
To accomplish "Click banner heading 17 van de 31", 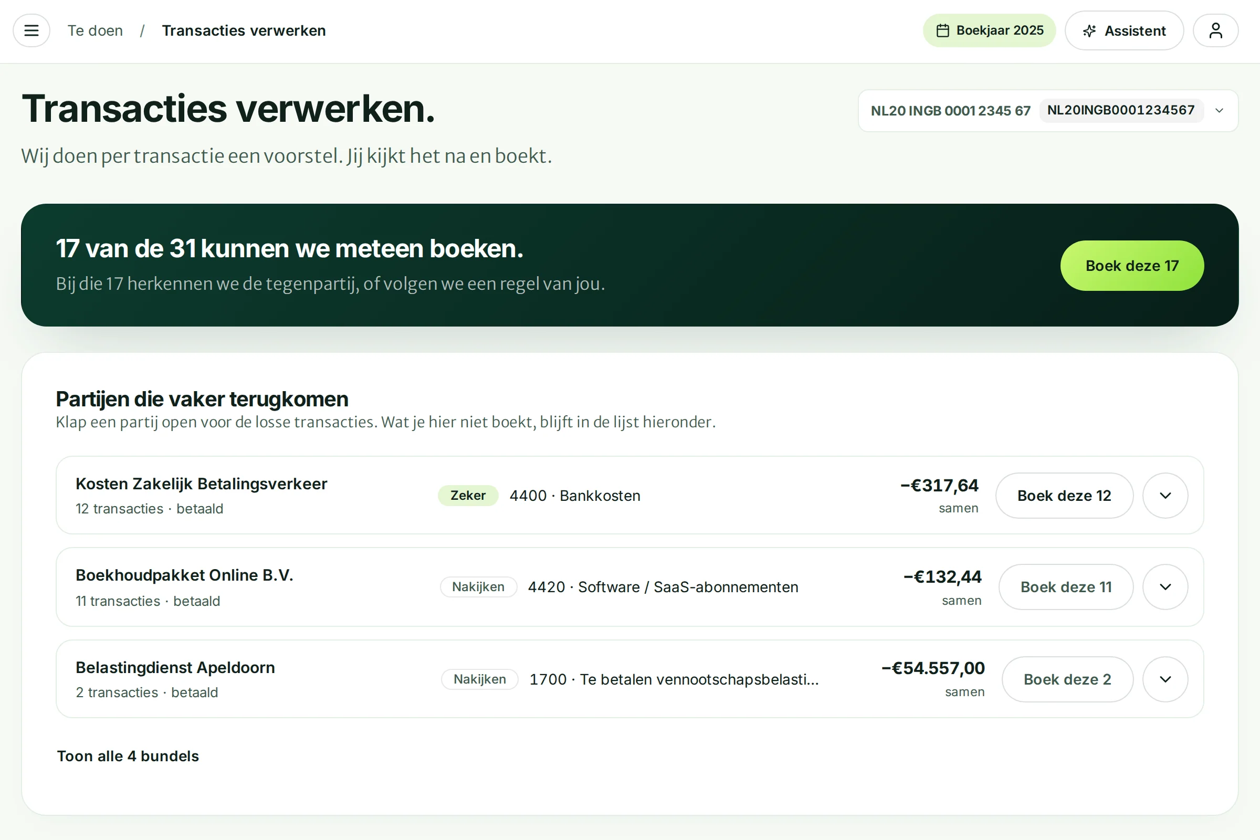I will [289, 248].
